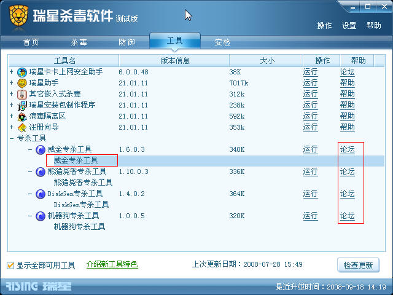Run 瑞星助手 via 运行 link
The height and width of the screenshot is (295, 393).
click(x=310, y=84)
